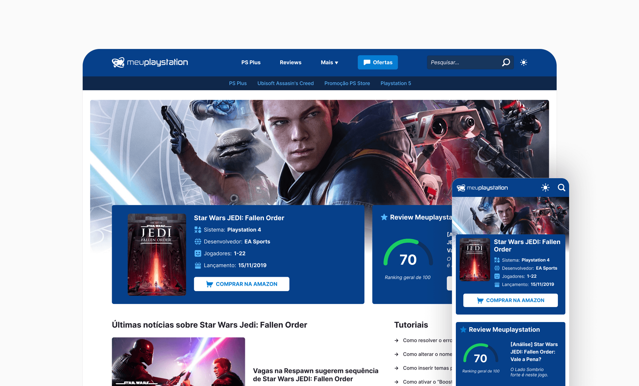The image size is (639, 386).
Task: Click the arrow beside "Como alterar o nome"
Action: click(396, 354)
